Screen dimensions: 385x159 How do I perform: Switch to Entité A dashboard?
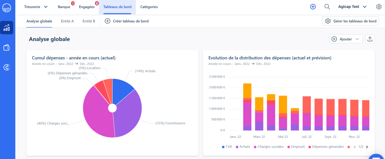coord(67,21)
